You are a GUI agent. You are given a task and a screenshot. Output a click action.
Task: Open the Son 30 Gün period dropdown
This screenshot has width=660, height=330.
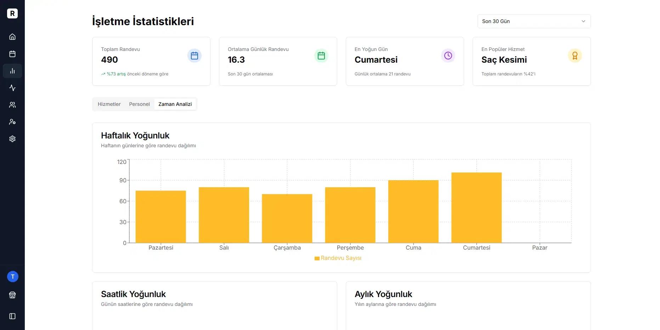[x=534, y=21]
